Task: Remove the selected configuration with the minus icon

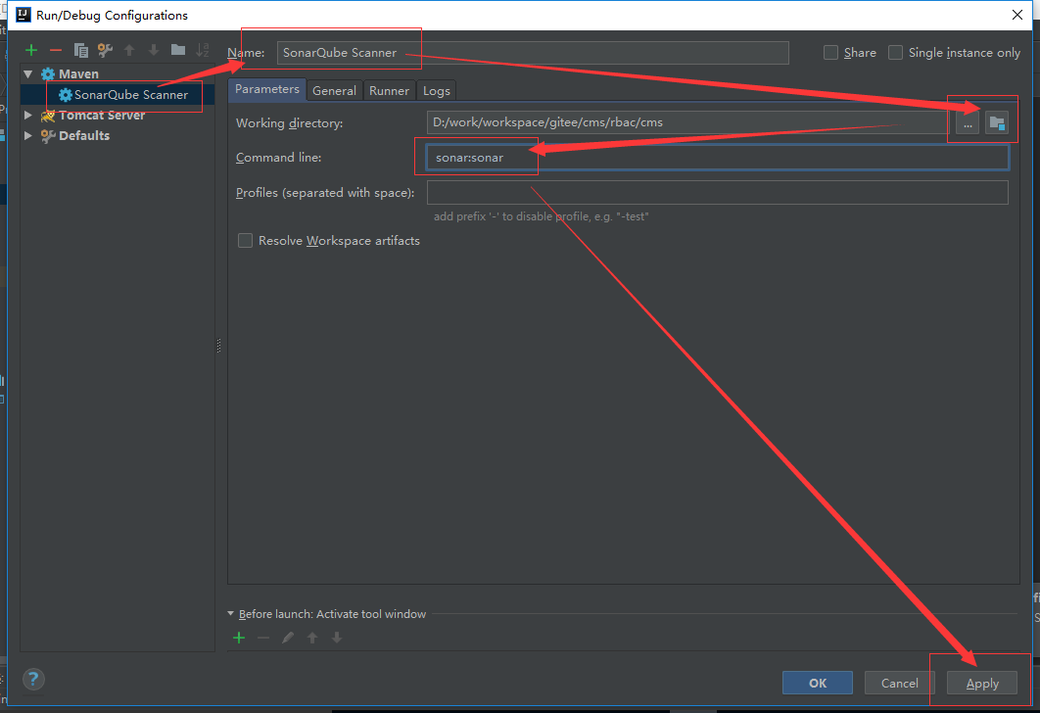Action: tap(56, 50)
